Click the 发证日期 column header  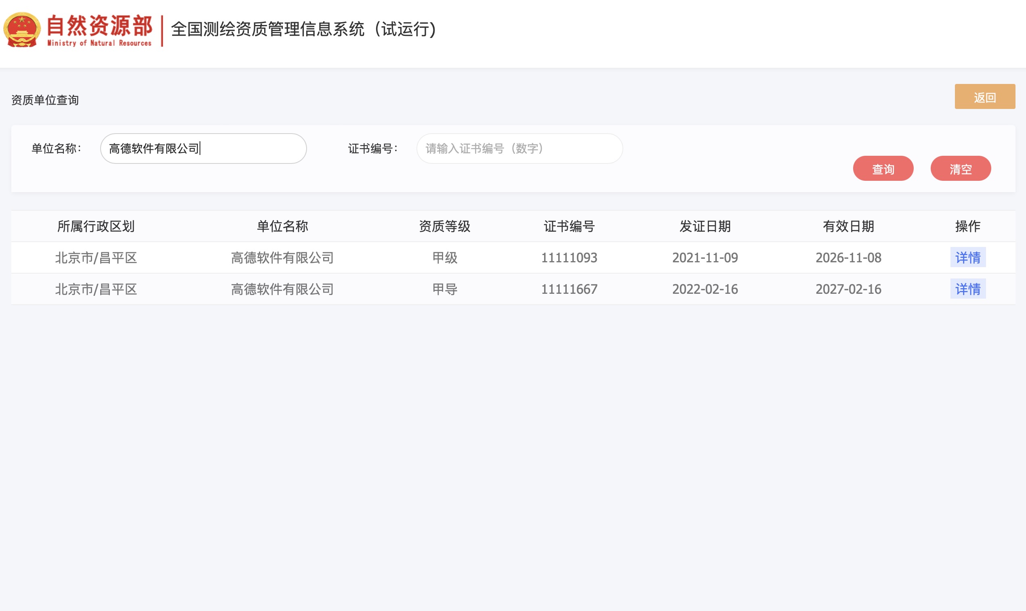[x=705, y=226]
